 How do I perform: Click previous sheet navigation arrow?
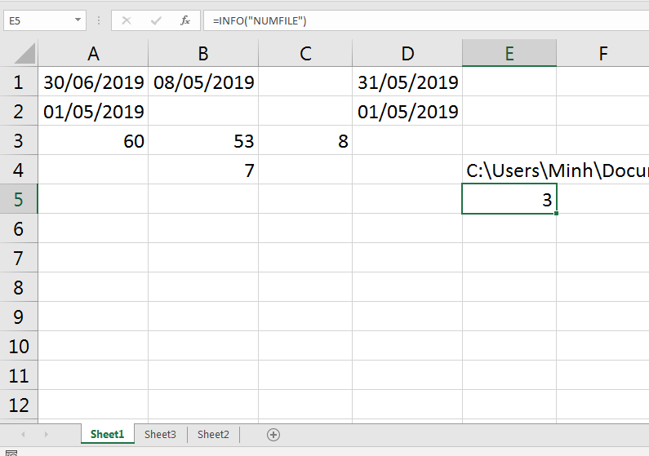pyautogui.click(x=23, y=435)
